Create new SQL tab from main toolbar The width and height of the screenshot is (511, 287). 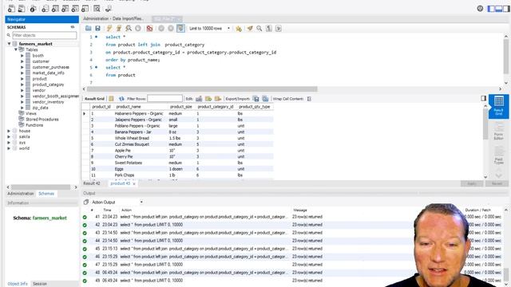click(11, 9)
